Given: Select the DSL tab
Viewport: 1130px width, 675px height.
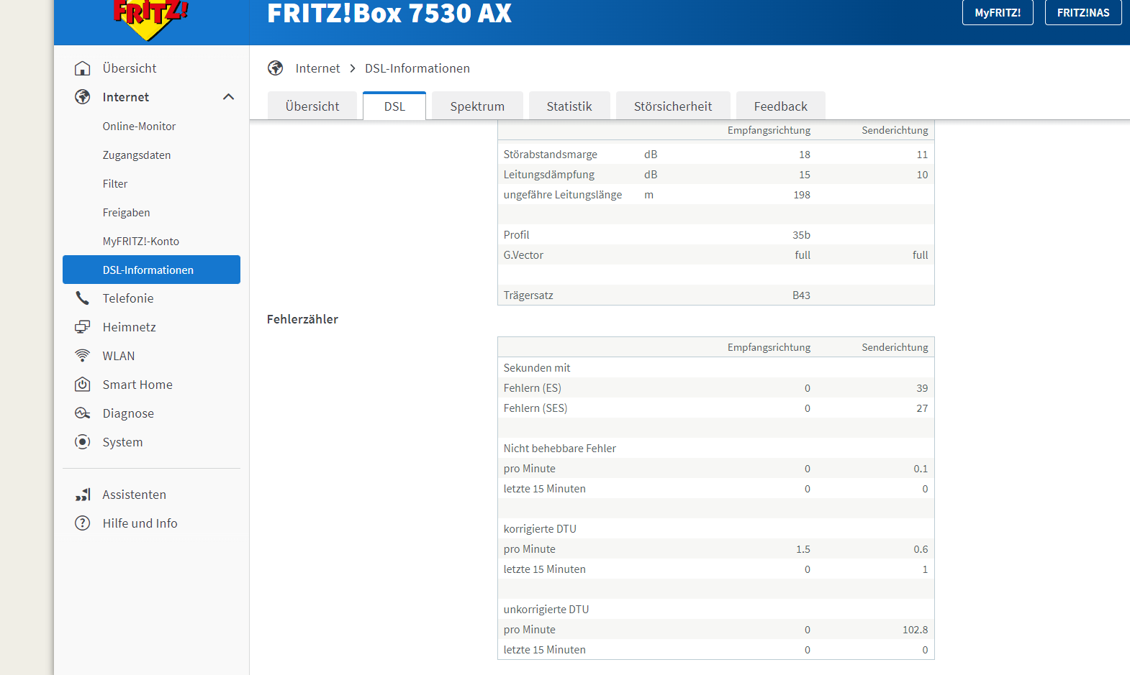Looking at the screenshot, I should (394, 106).
